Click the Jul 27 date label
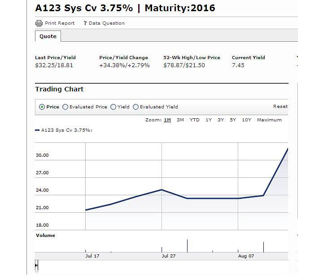This screenshot has height=275, width=323. (x=169, y=256)
